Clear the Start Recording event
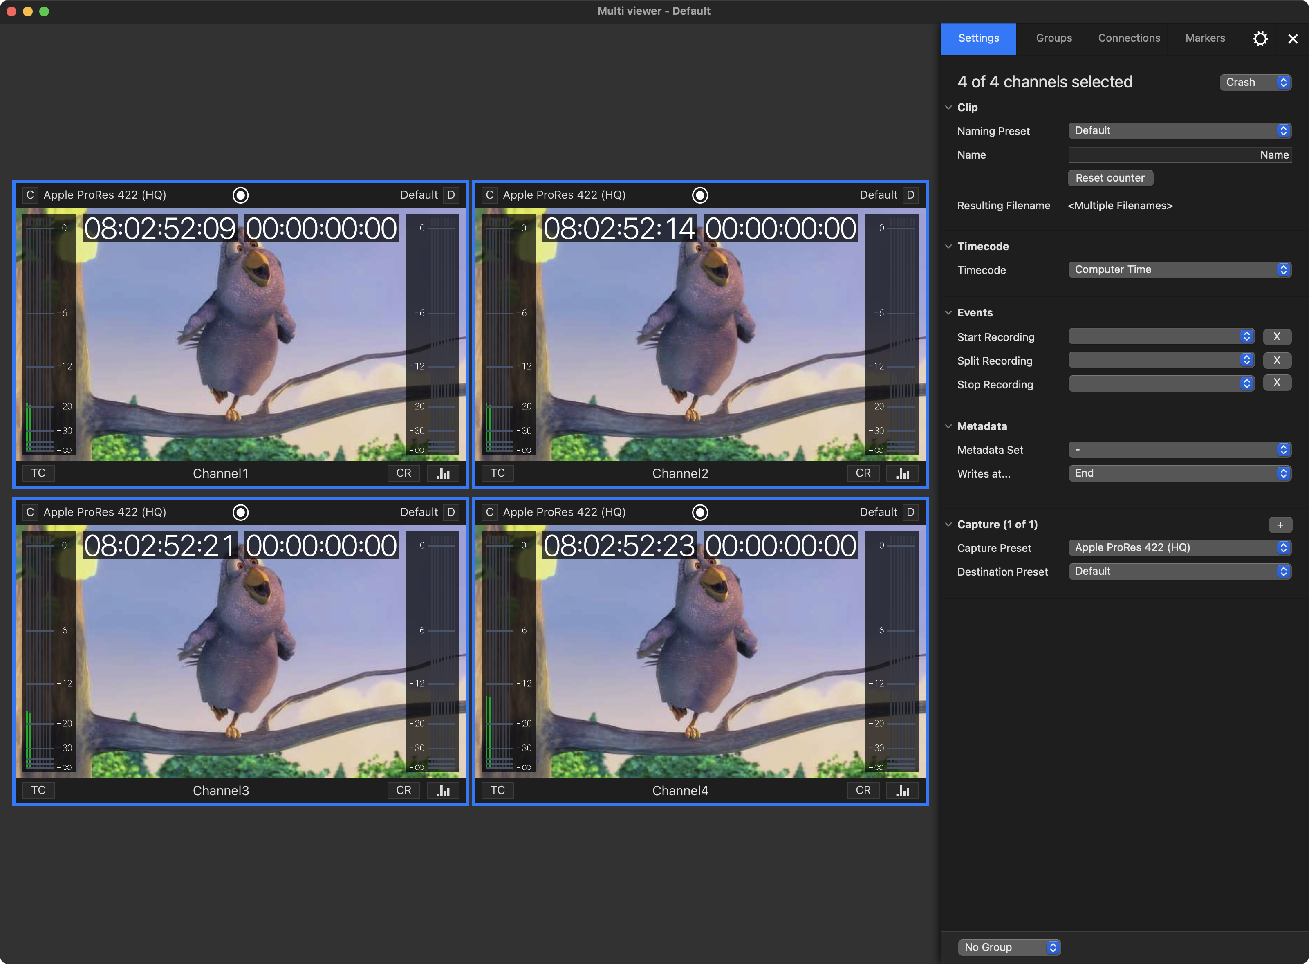Image resolution: width=1309 pixels, height=964 pixels. 1277,337
